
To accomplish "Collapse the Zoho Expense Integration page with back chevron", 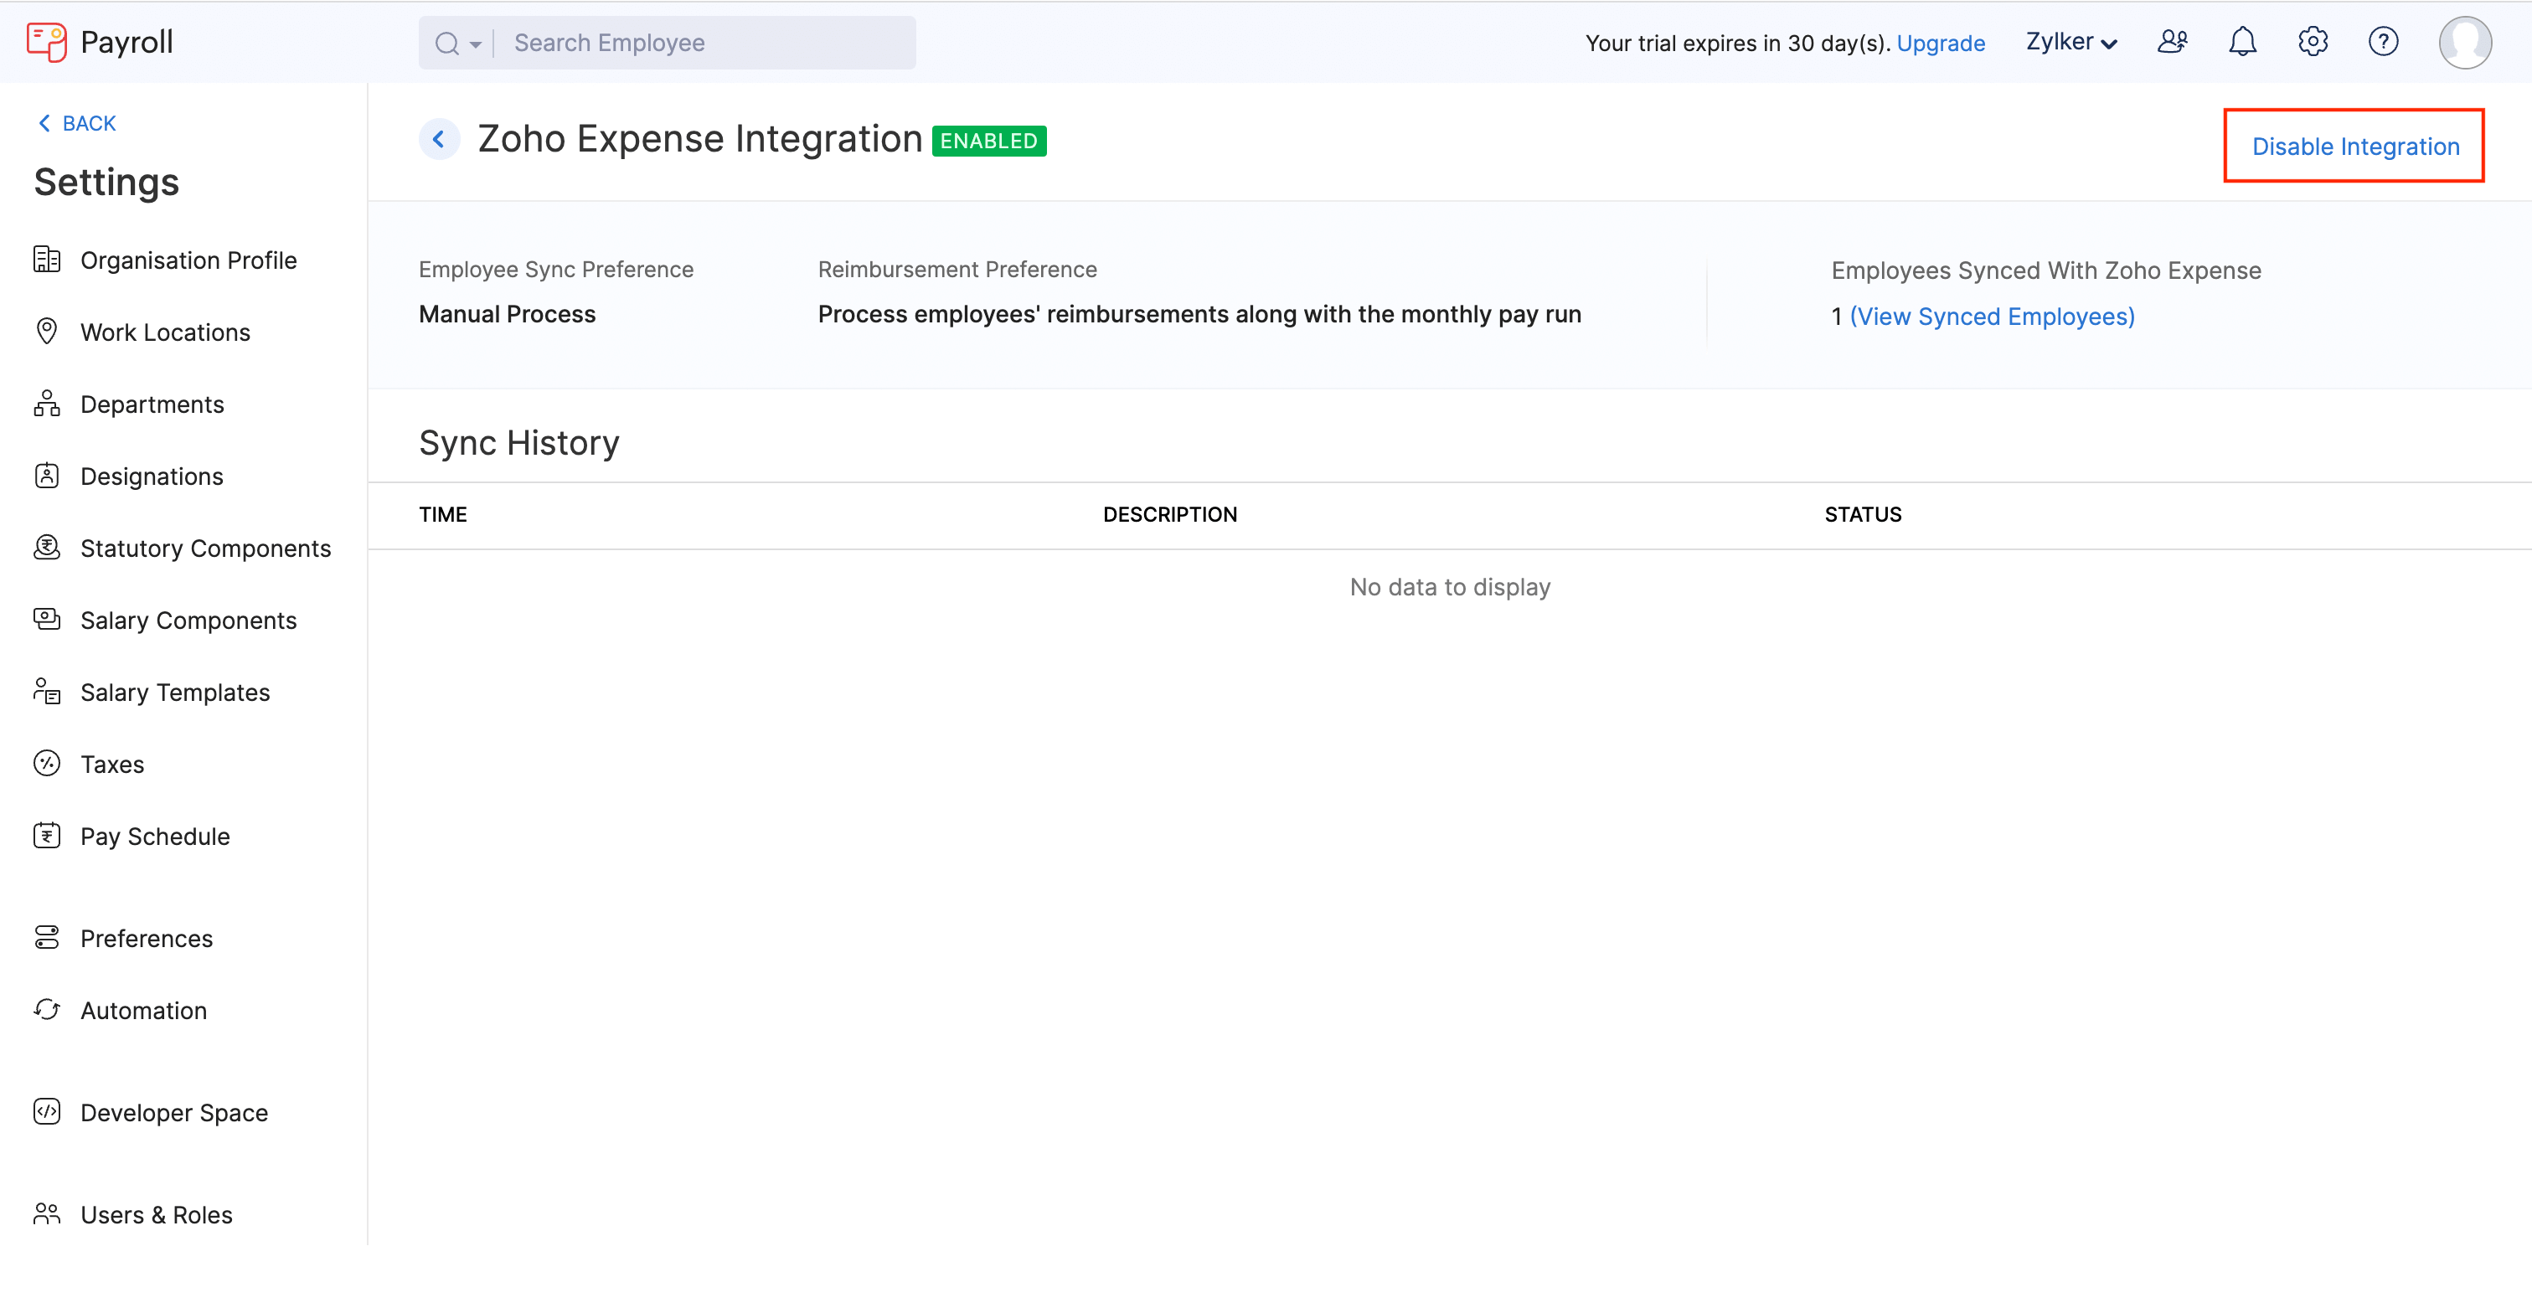I will (x=440, y=138).
